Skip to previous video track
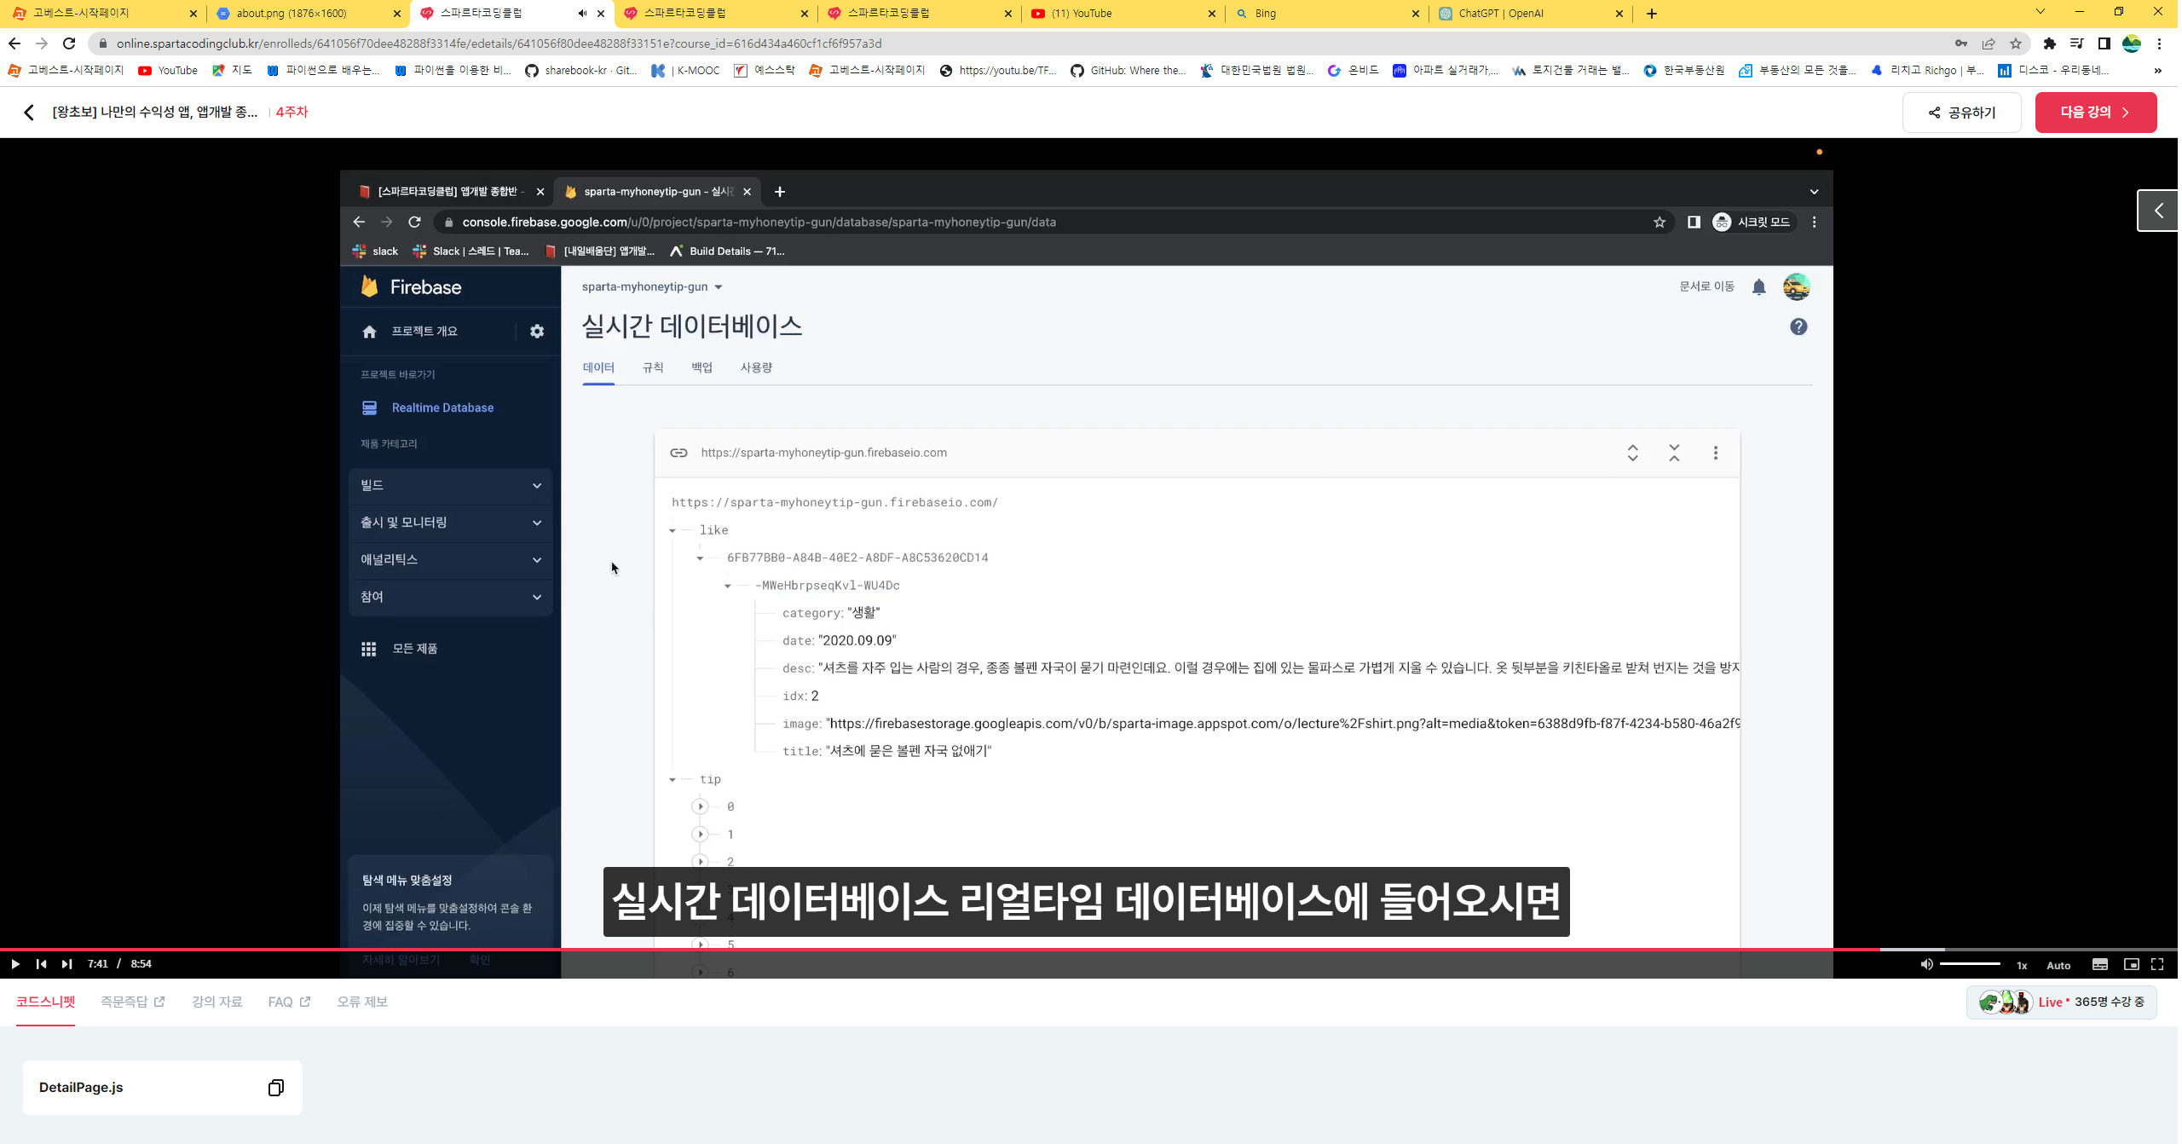 click(x=41, y=965)
